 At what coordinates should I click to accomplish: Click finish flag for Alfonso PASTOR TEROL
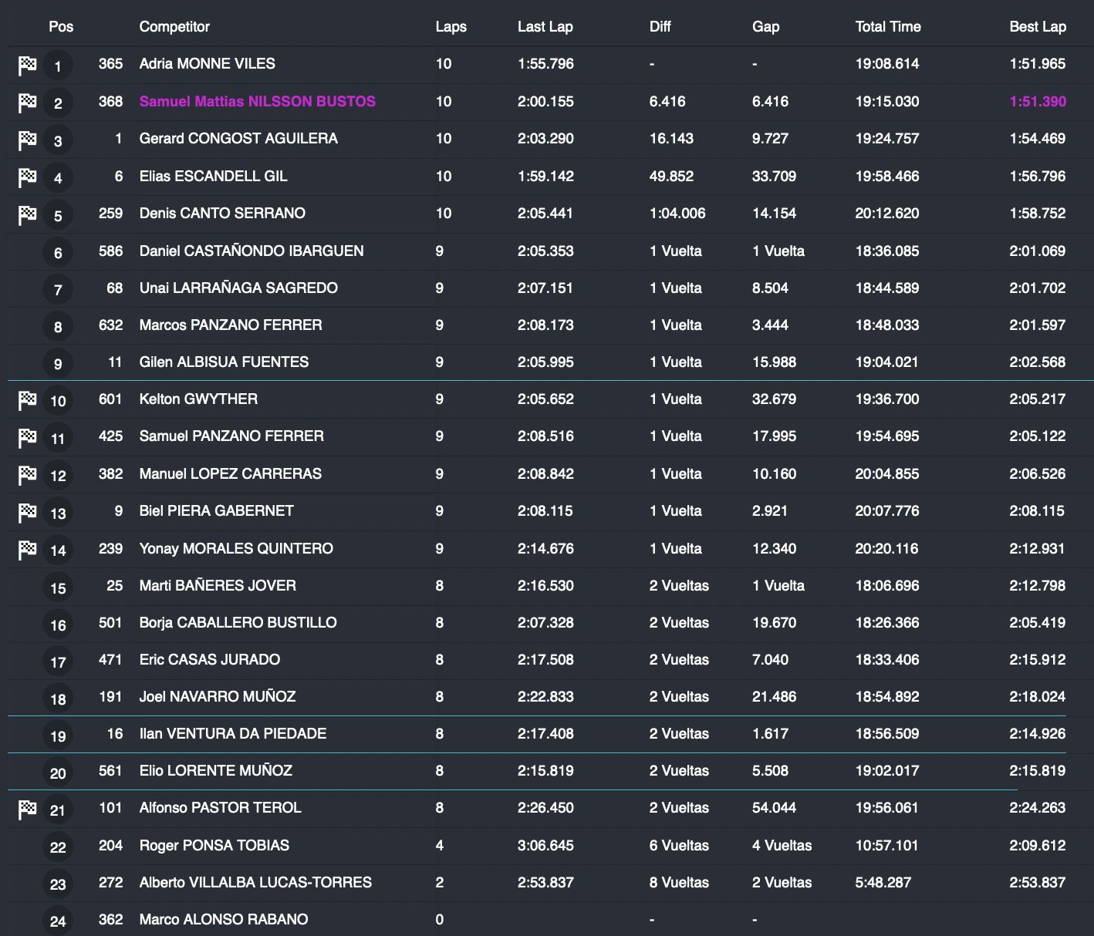28,809
